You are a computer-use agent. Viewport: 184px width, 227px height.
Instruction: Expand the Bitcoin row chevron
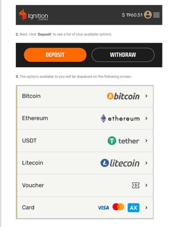(146, 96)
